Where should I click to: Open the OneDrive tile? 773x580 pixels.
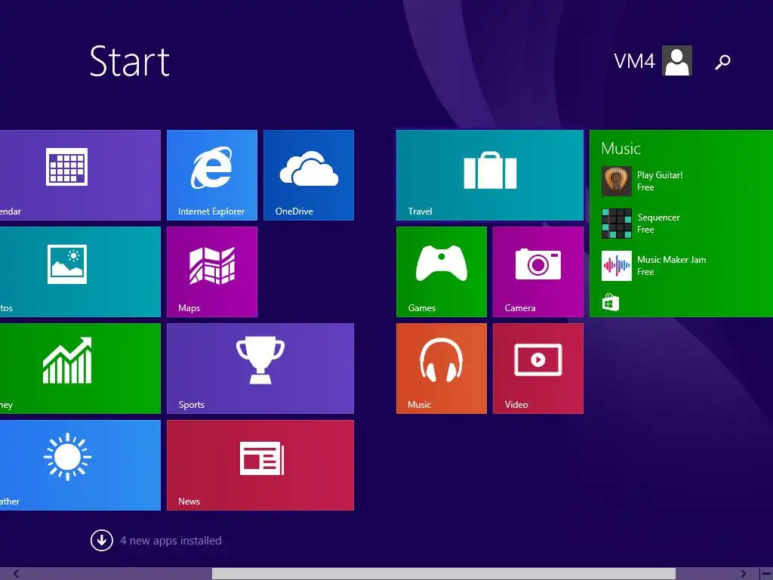click(309, 175)
